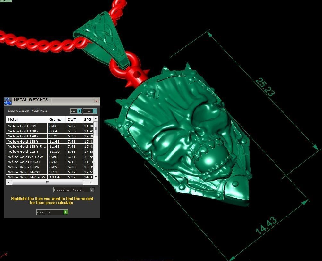
Task: Click the 9.72 grams value
Action: coord(53,136)
